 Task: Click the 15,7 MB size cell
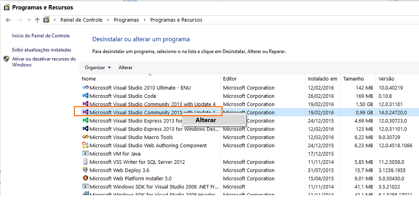[x=364, y=170]
